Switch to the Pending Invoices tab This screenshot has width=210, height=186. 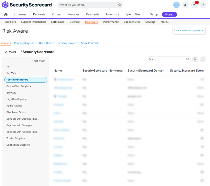tap(67, 43)
